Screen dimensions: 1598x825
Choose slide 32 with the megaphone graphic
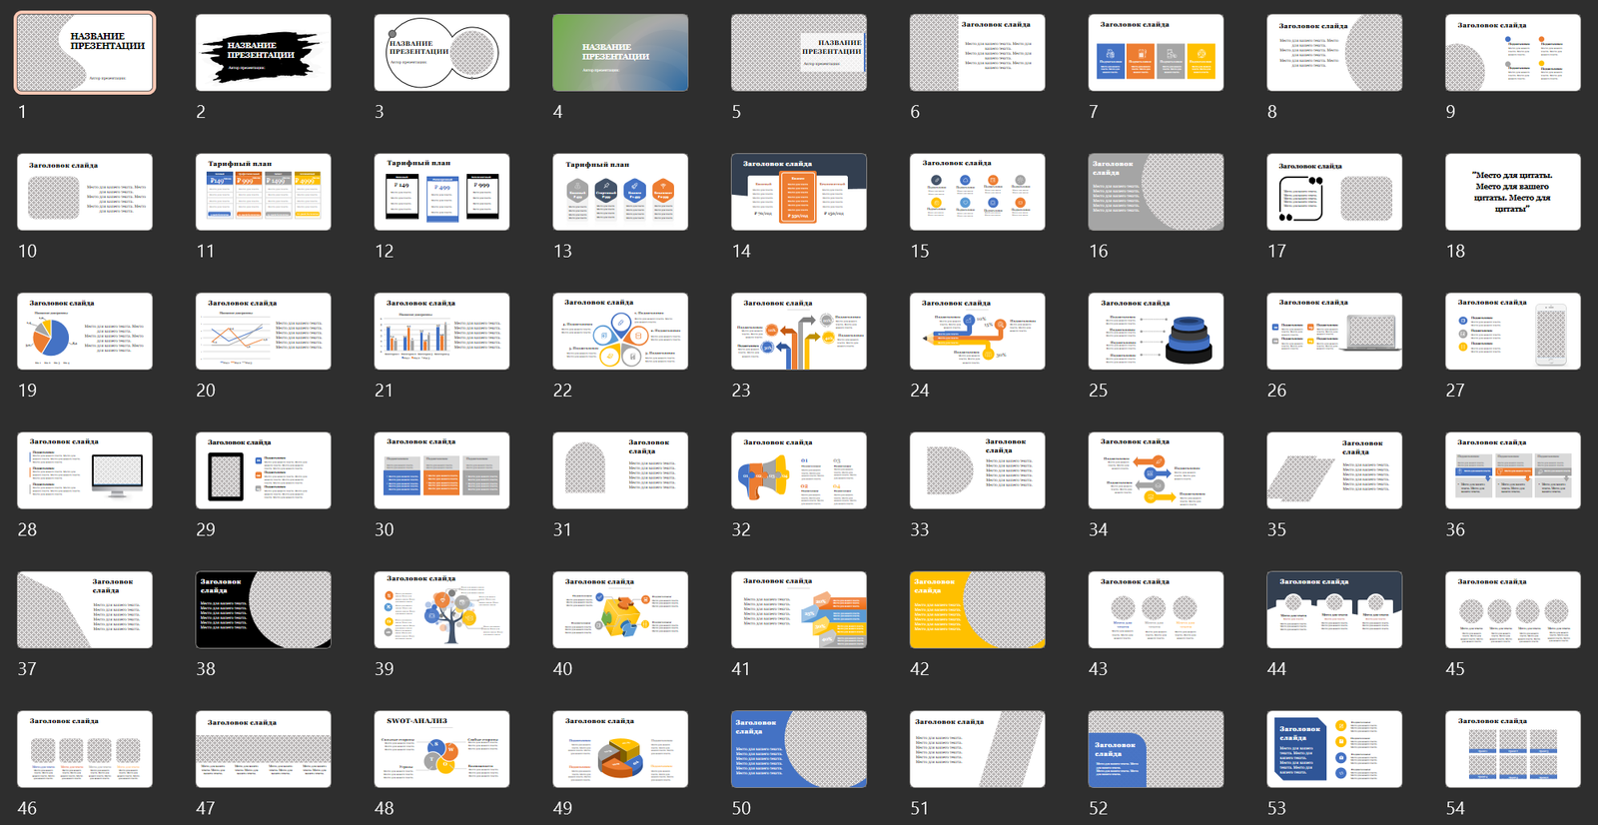coord(798,470)
